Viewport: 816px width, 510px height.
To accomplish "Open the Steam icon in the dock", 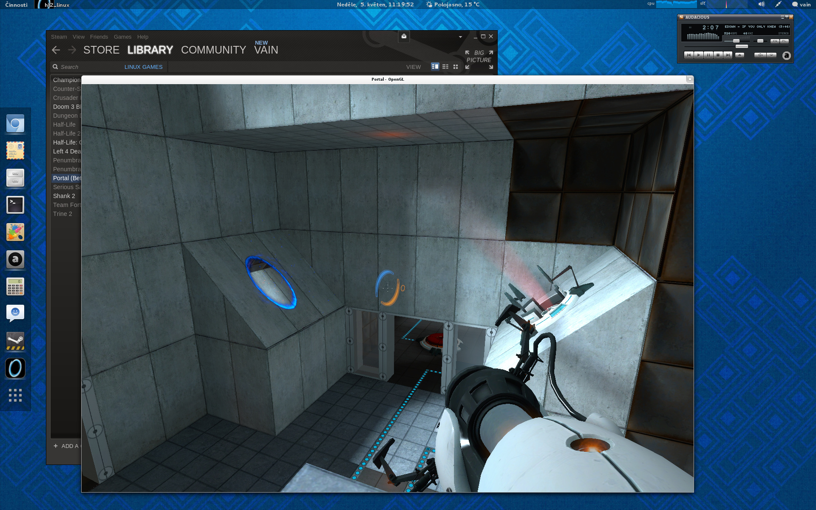I will [x=15, y=341].
